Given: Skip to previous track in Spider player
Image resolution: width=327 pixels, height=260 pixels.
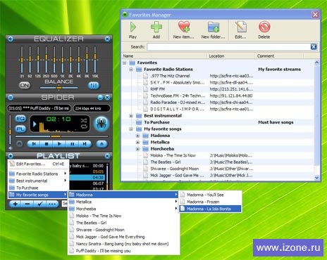Looking at the screenshot, I should tap(34, 144).
